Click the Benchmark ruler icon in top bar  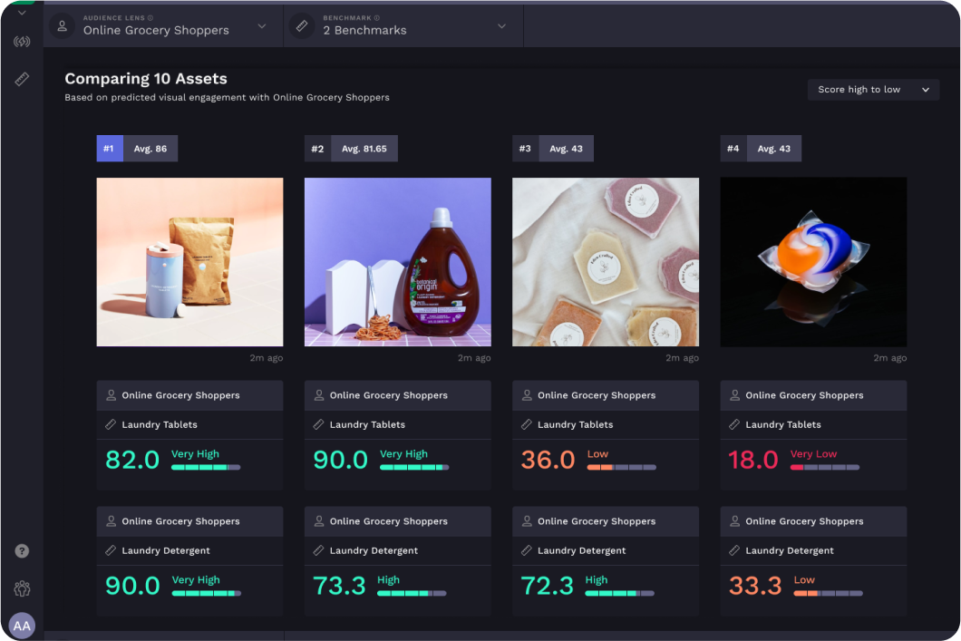pyautogui.click(x=302, y=26)
